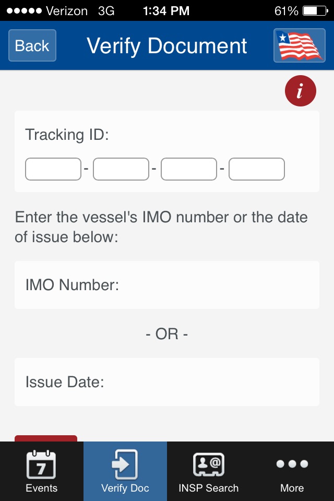
Task: Select the IMO Number field
Action: [167, 285]
